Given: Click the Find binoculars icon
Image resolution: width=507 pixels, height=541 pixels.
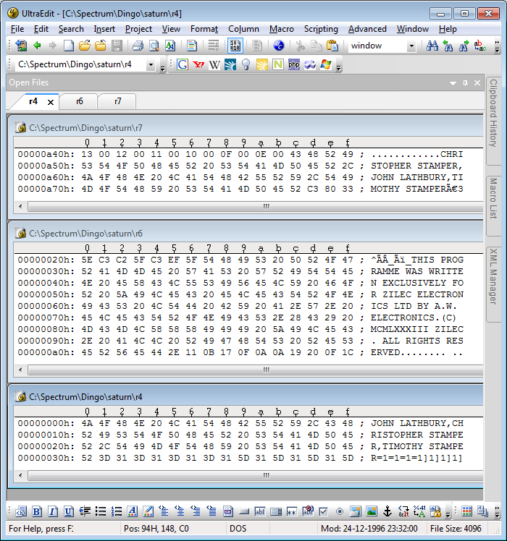Looking at the screenshot, I should 432,46.
